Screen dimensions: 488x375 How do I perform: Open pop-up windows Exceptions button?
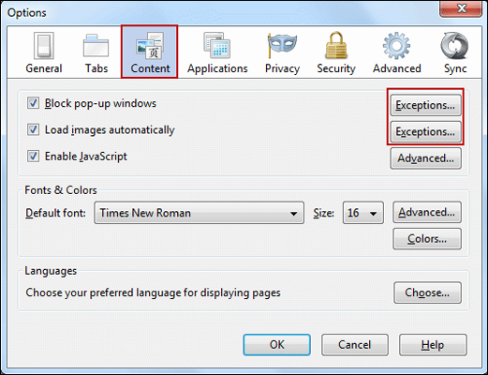[425, 105]
